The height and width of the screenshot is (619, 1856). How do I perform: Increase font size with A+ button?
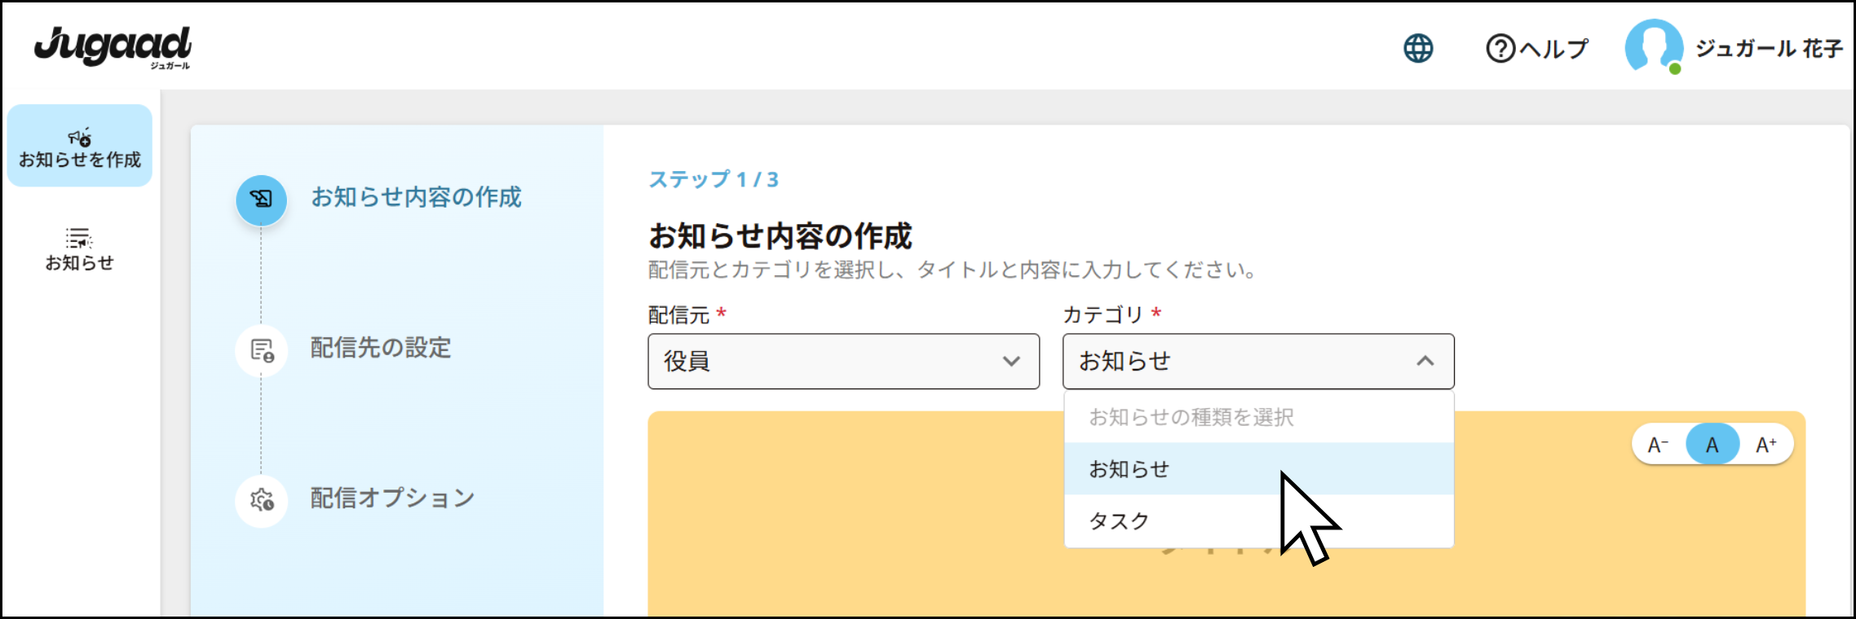(1766, 445)
